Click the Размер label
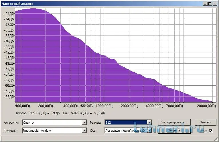Screen dimensions: 219x142 coord(96,123)
